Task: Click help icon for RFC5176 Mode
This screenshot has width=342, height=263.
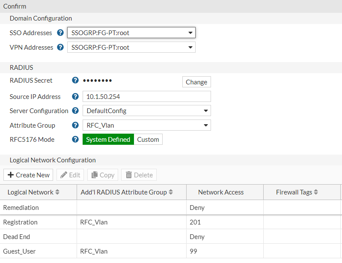Action: [75, 139]
